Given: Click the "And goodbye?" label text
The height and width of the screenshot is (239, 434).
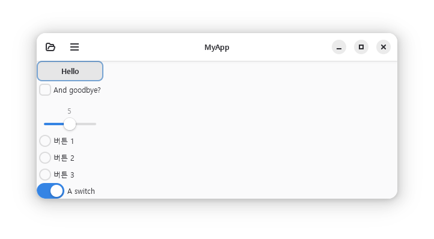Looking at the screenshot, I should pos(77,90).
